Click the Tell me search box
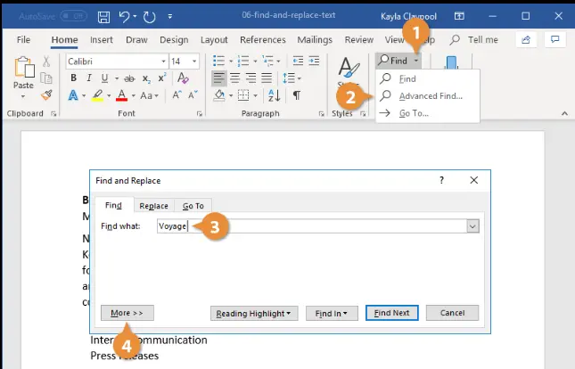 coord(474,39)
